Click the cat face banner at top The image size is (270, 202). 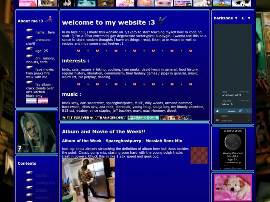[47, 3]
